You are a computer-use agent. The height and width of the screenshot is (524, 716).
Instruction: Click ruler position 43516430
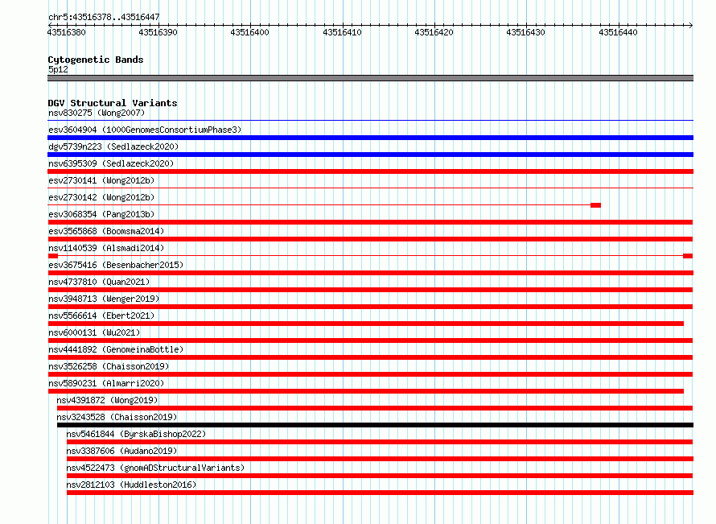click(x=525, y=32)
